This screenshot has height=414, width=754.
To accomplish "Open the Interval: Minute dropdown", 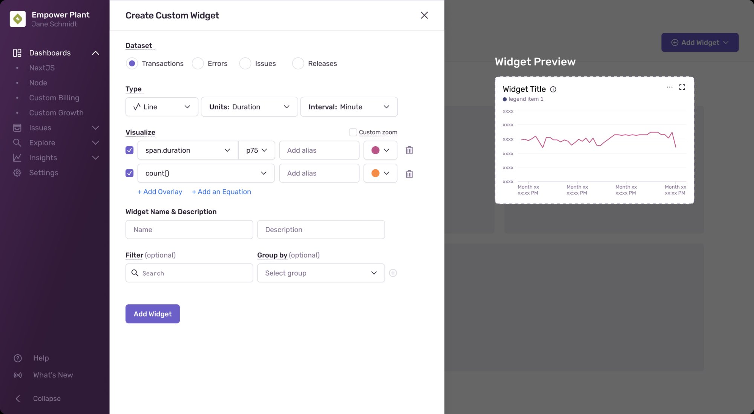I will [x=348, y=107].
